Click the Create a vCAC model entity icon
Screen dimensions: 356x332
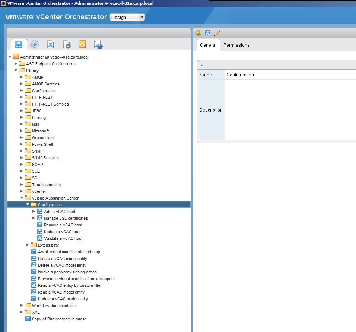(x=34, y=258)
